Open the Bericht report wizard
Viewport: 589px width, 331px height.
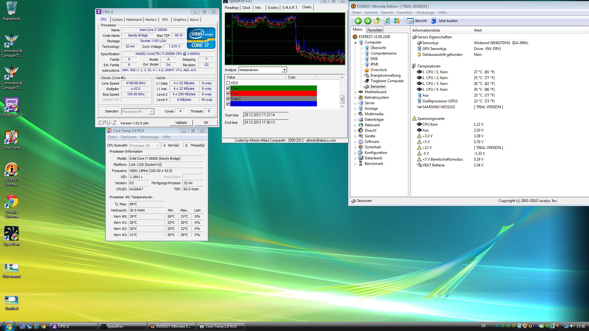click(x=417, y=21)
